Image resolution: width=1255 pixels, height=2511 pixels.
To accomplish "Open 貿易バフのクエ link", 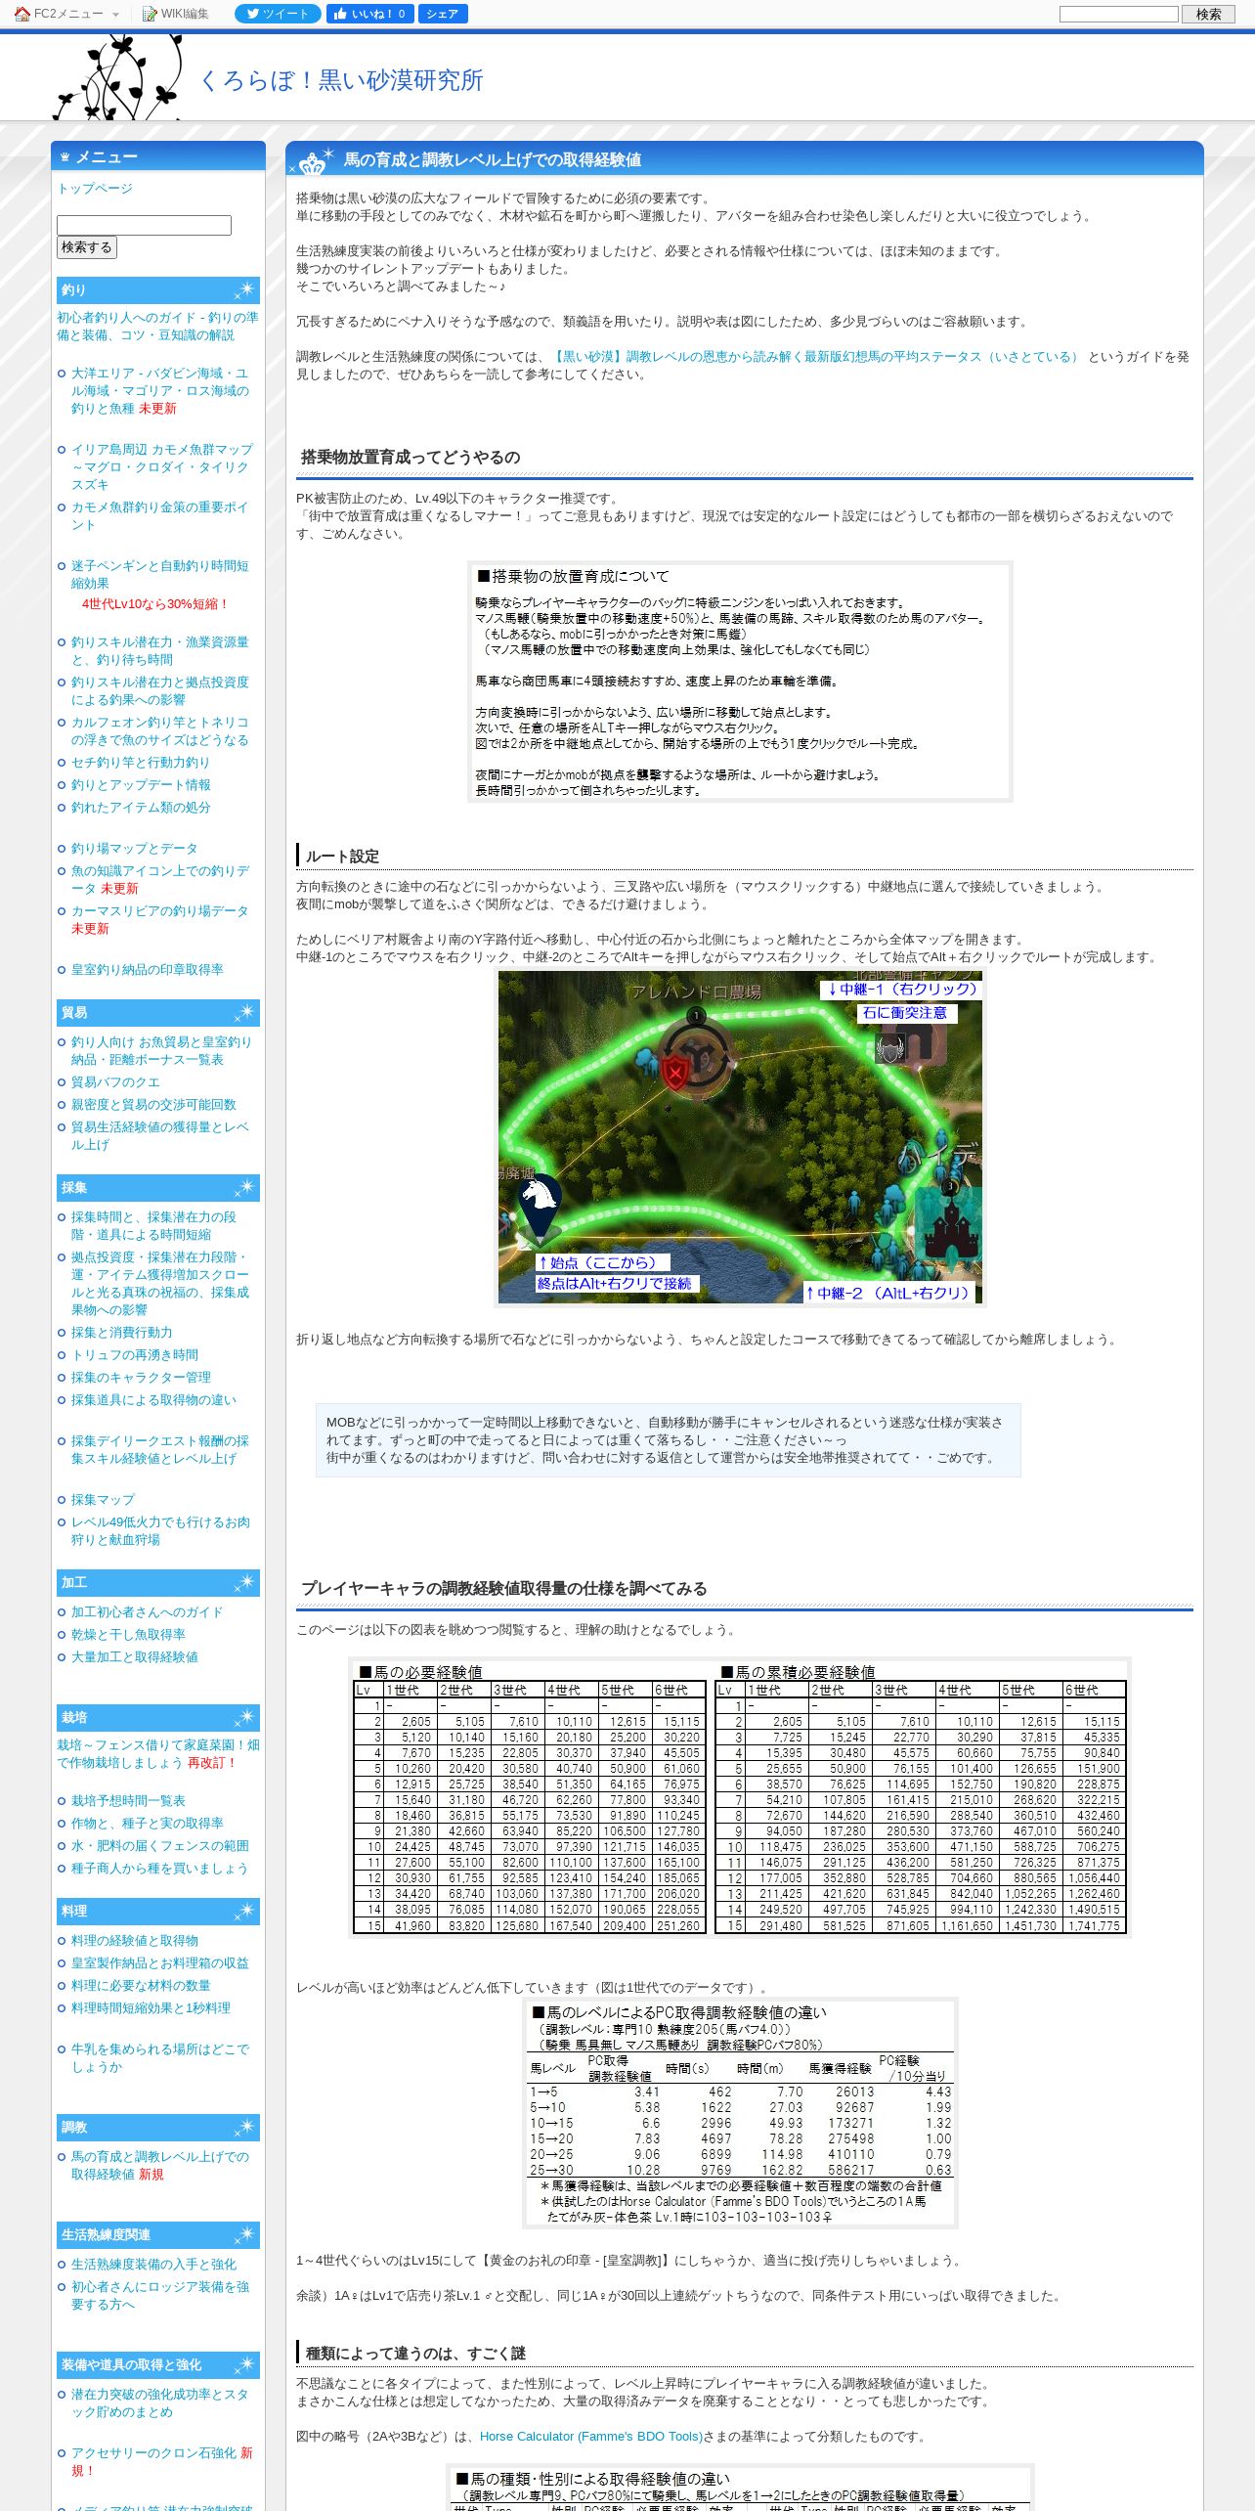I will [115, 1081].
